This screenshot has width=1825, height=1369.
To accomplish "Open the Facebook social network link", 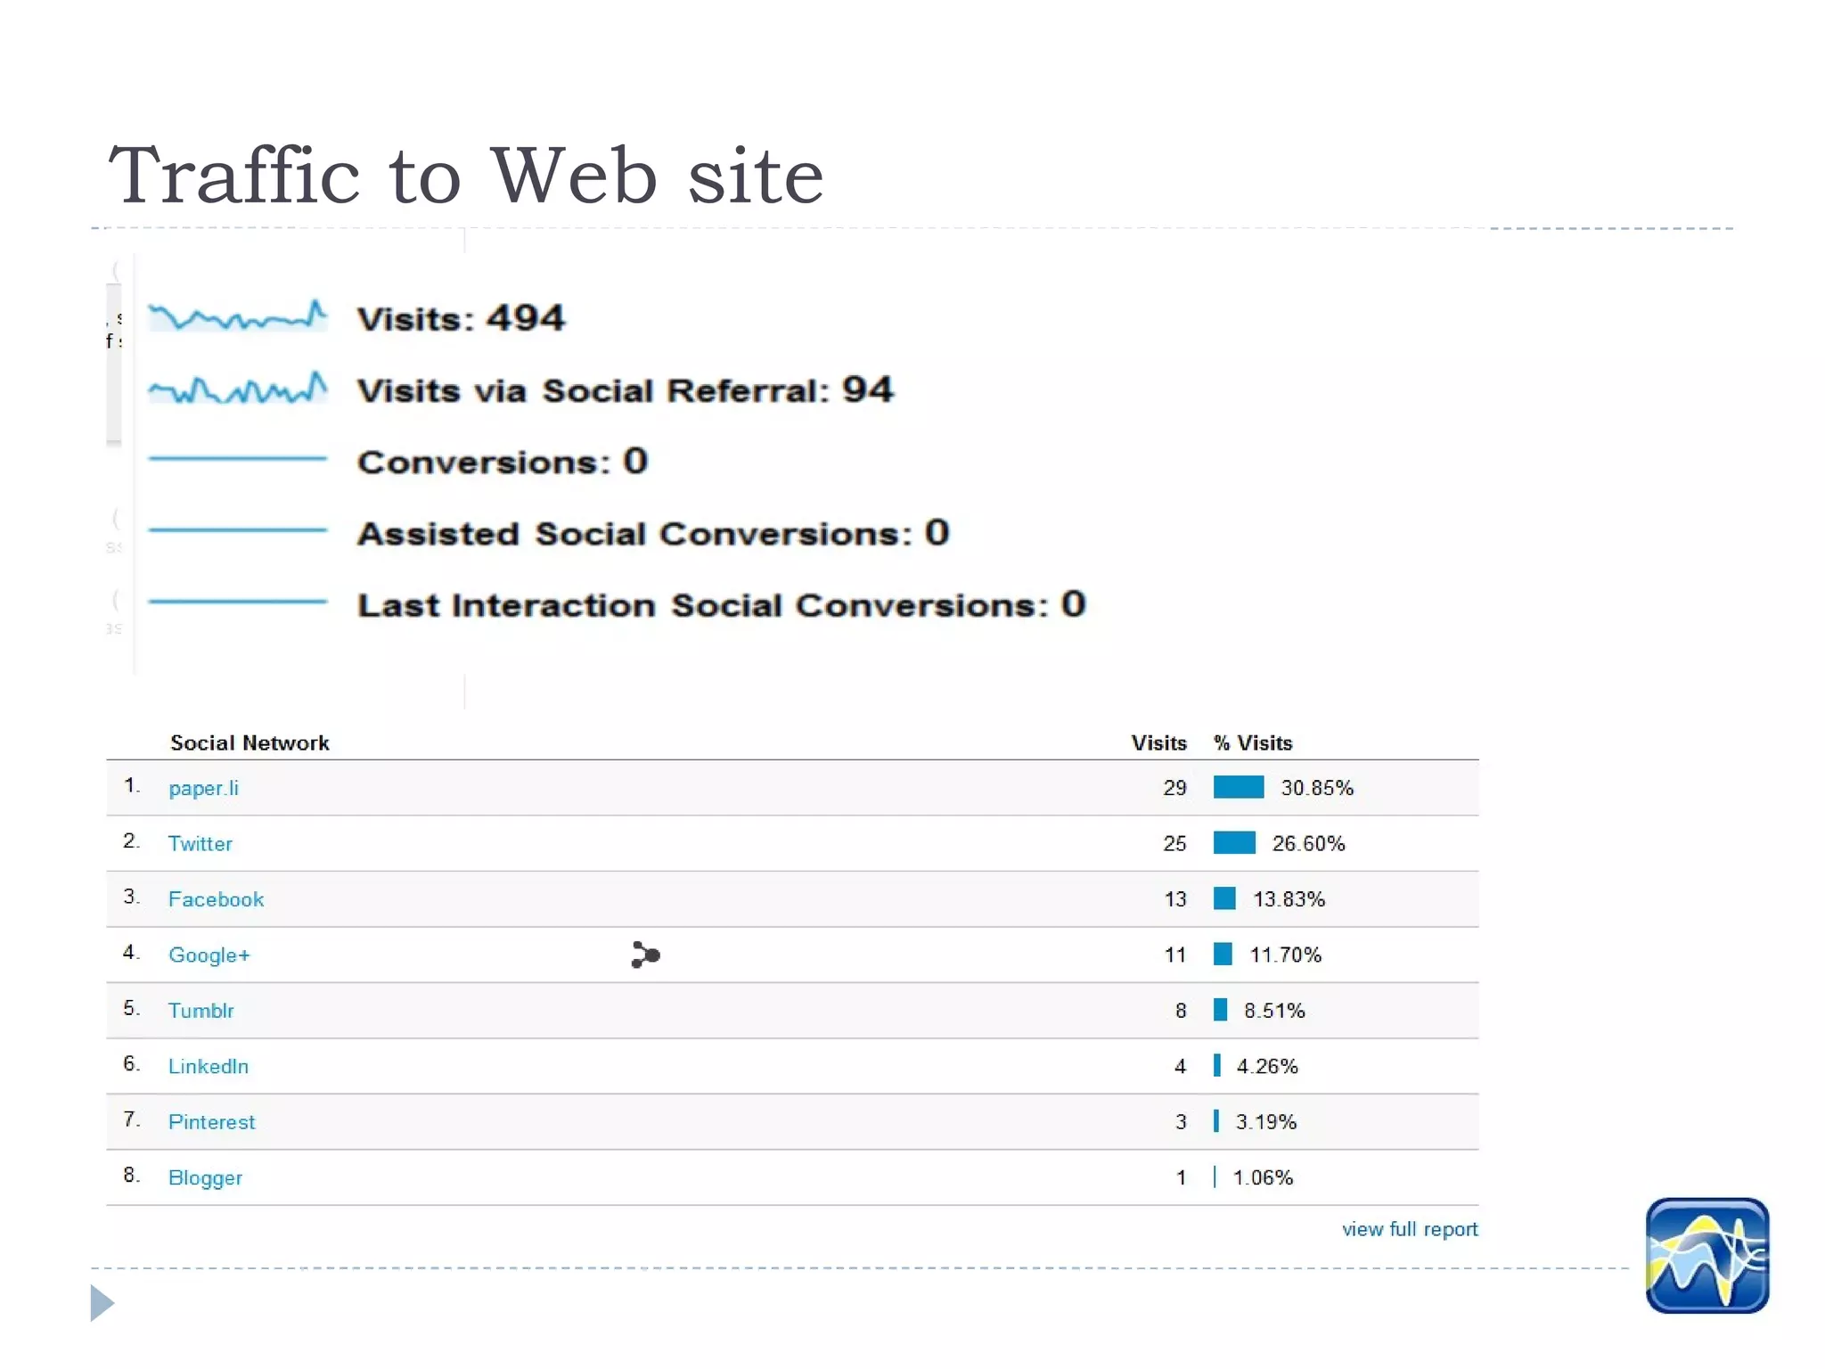I will pyautogui.click(x=216, y=898).
